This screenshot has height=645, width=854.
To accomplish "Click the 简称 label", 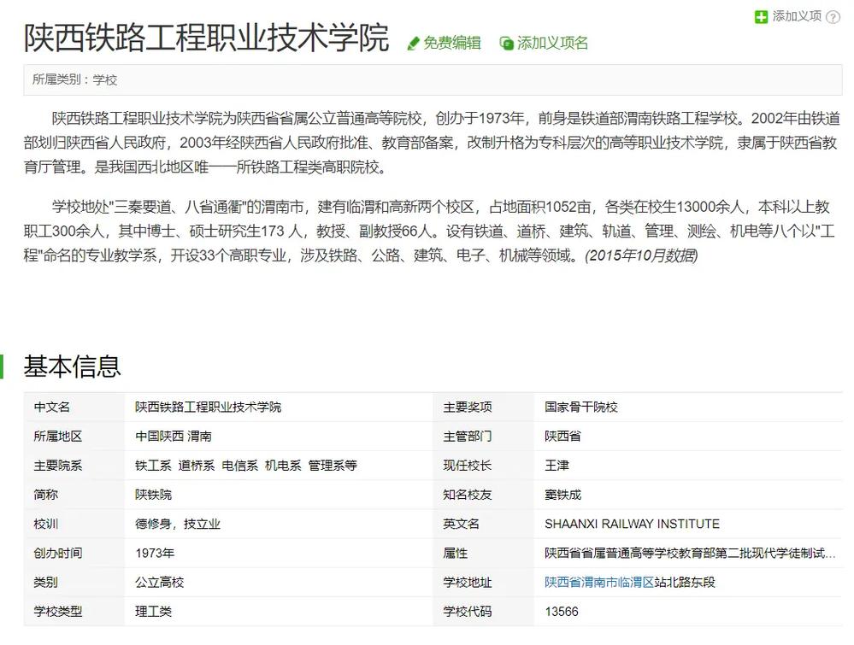I will pyautogui.click(x=46, y=495).
